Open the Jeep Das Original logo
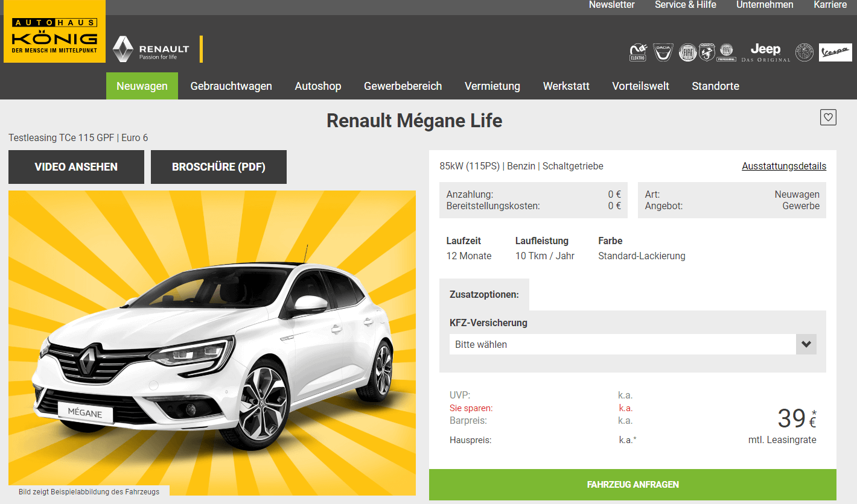857x504 pixels. (765, 52)
